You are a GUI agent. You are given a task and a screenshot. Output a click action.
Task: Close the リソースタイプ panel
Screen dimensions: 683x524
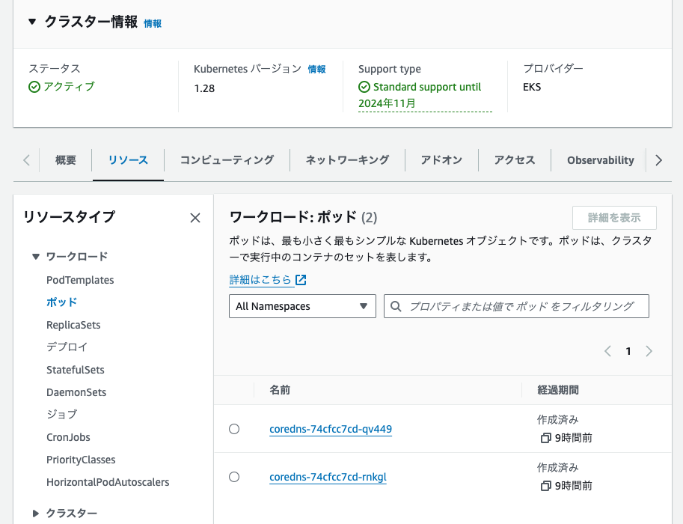(195, 218)
